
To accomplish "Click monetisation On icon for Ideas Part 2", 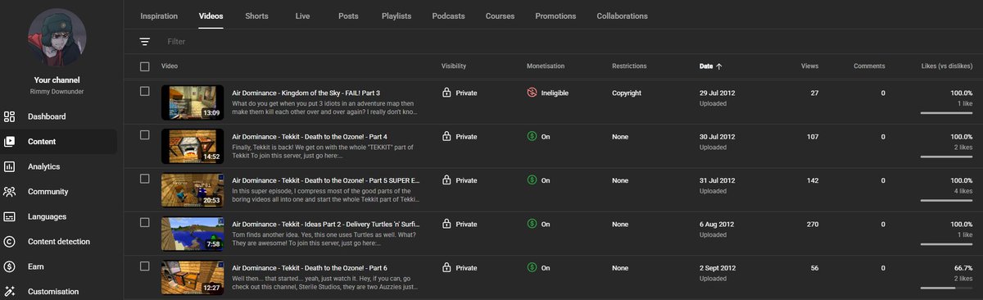I will point(532,224).
